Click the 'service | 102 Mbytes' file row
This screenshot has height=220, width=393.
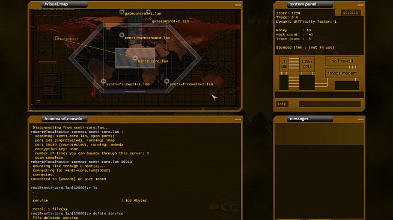point(90,200)
